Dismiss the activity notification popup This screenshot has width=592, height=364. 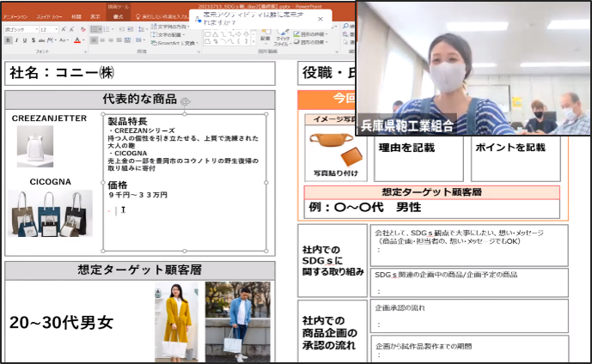(x=320, y=16)
